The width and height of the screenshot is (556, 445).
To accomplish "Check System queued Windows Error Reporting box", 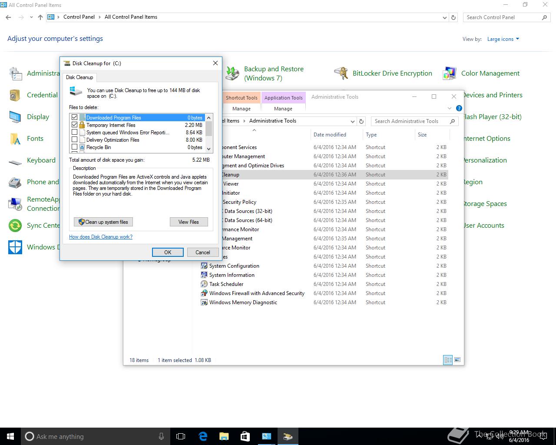I will 75,132.
